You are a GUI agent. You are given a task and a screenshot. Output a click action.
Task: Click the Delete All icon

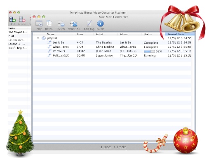(74, 24)
